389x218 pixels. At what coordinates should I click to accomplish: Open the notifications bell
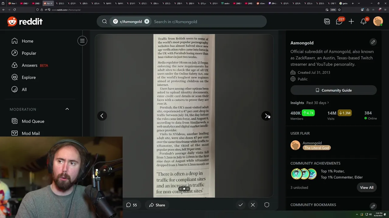[x=363, y=21]
